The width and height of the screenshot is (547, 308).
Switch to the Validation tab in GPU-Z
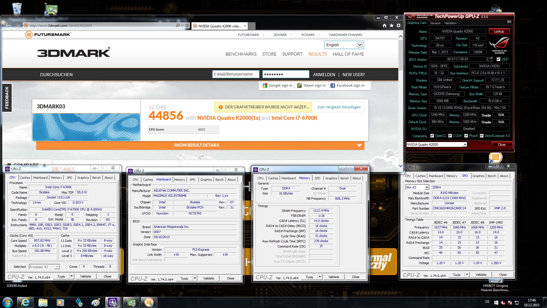[x=450, y=23]
